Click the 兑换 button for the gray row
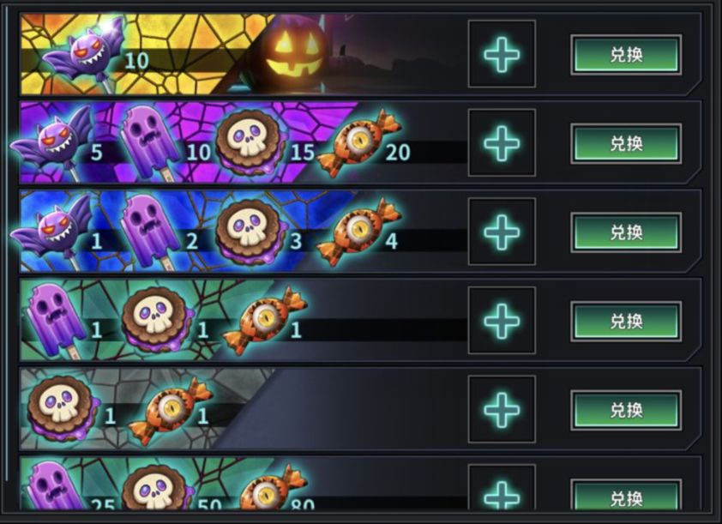 pyautogui.click(x=626, y=410)
